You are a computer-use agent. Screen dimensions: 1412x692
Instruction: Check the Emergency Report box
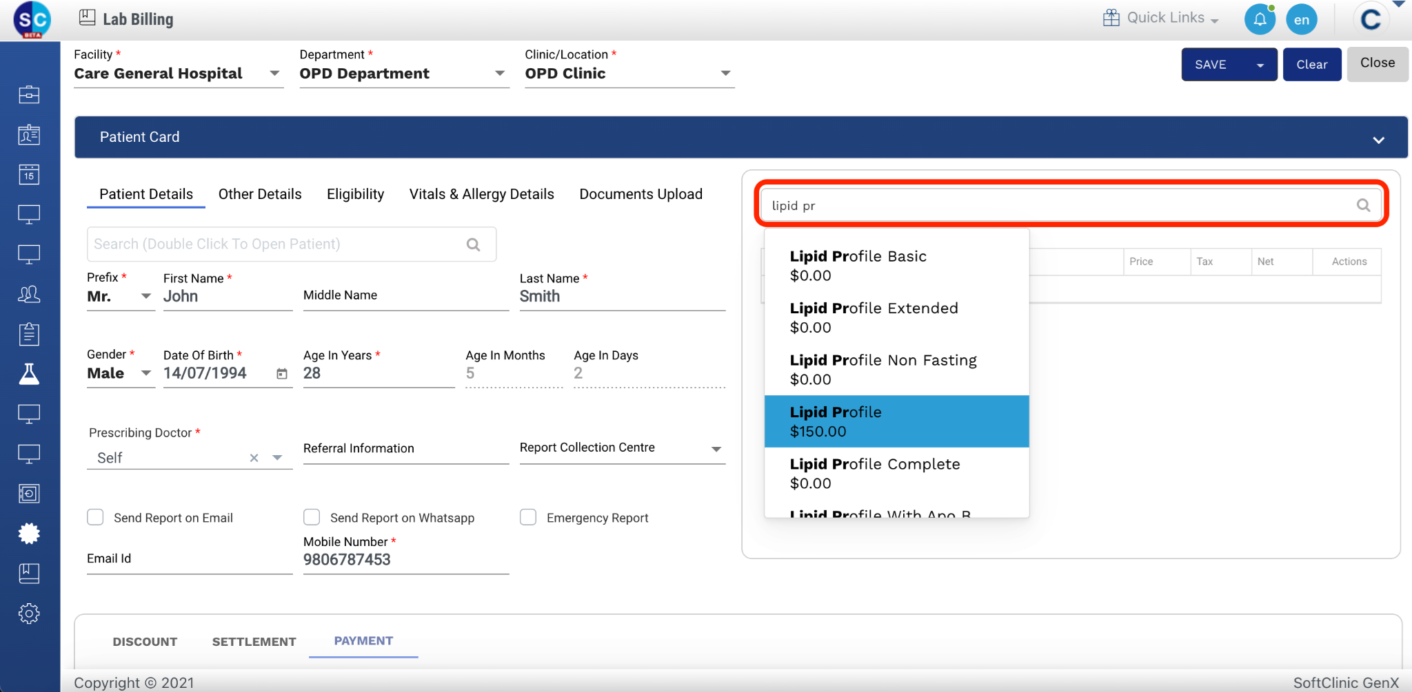[x=528, y=517]
